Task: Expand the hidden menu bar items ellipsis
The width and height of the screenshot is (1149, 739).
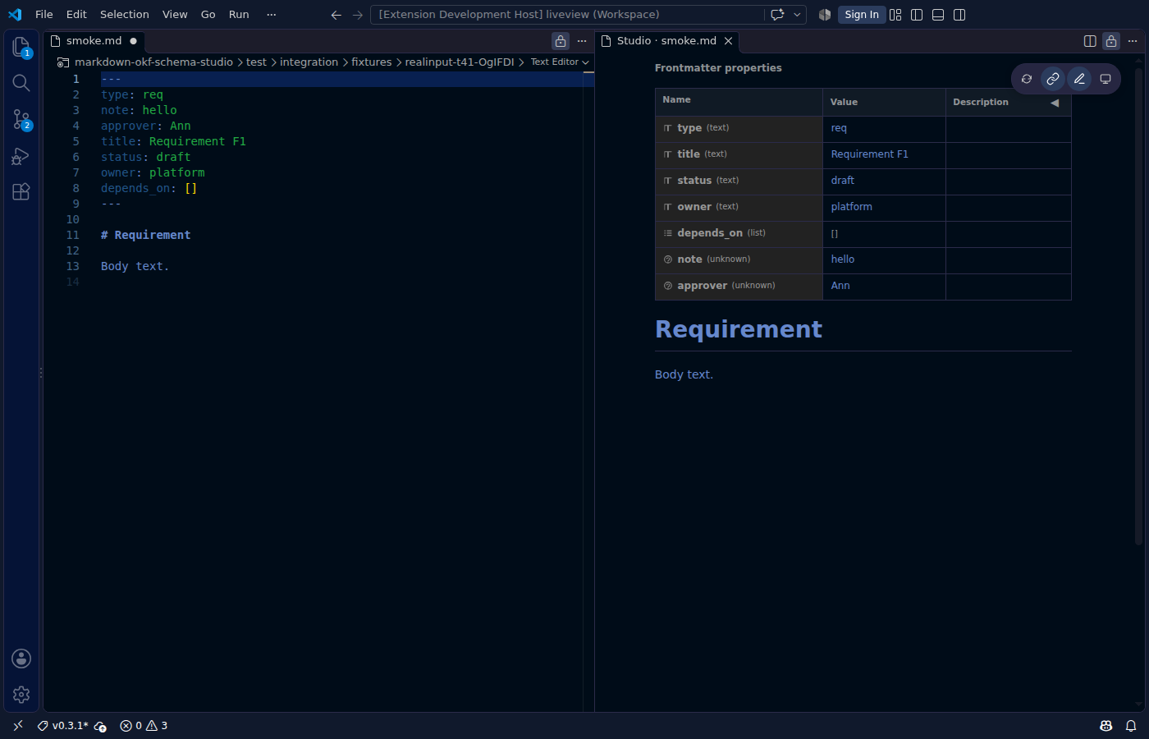Action: tap(272, 15)
